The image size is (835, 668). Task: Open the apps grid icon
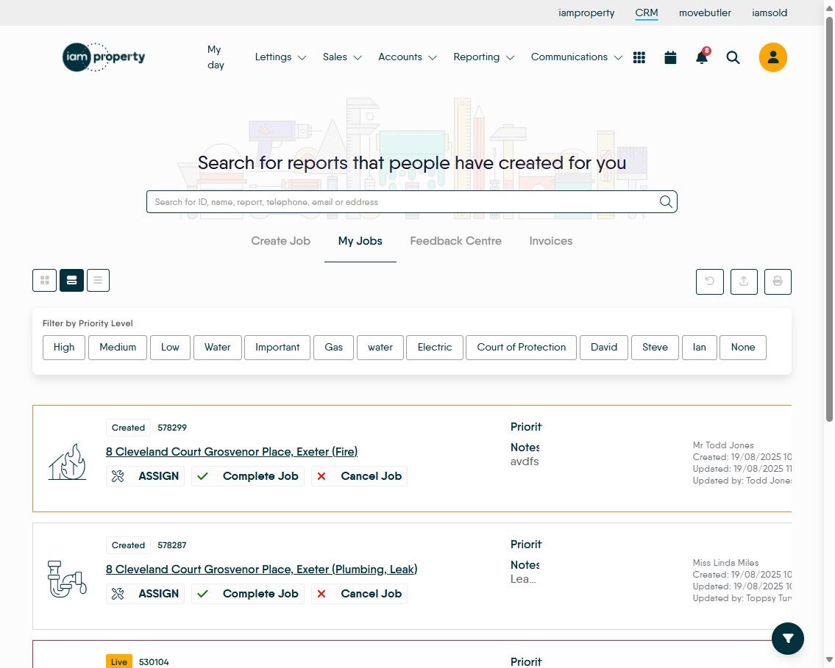(639, 57)
